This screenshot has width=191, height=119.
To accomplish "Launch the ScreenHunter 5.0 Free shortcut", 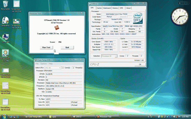I will pos(5,55).
